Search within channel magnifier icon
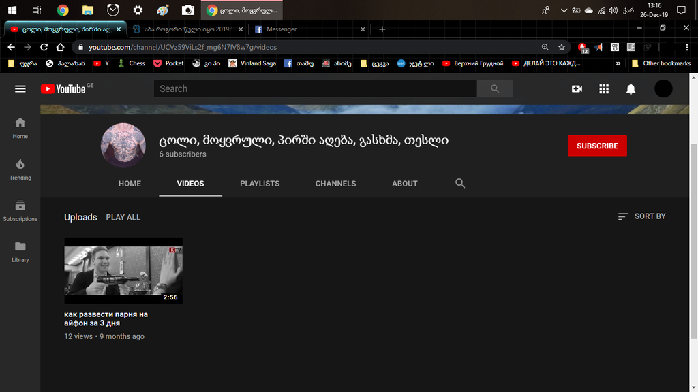Viewport: 698px width, 392px height. click(x=460, y=184)
